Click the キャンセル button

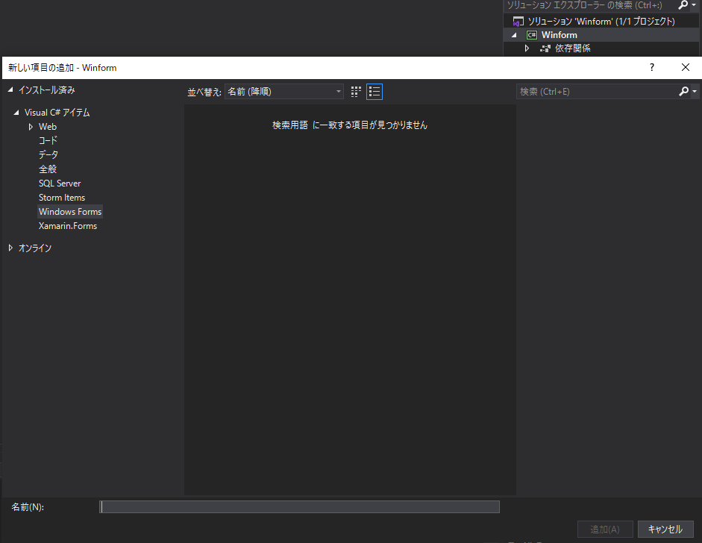tap(665, 529)
